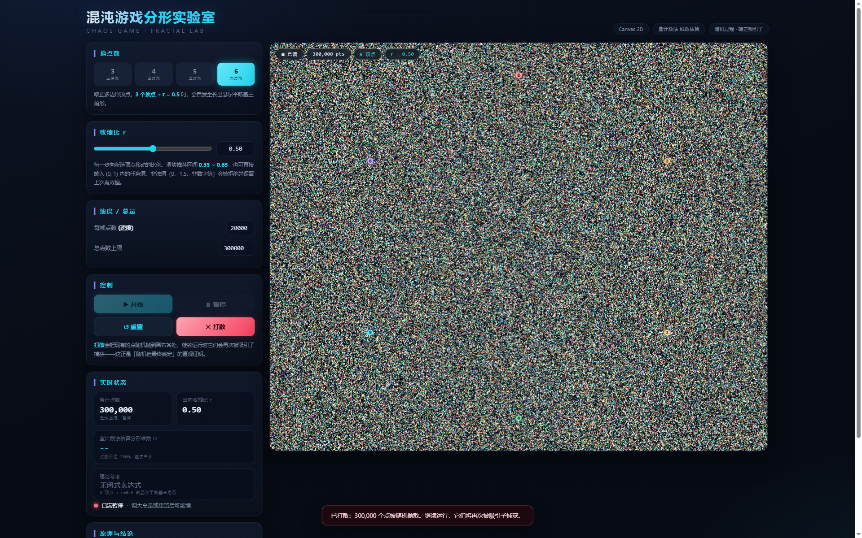Click the r = 0.50 canvas badge
Screen dimensions: 862x538
click(402, 54)
